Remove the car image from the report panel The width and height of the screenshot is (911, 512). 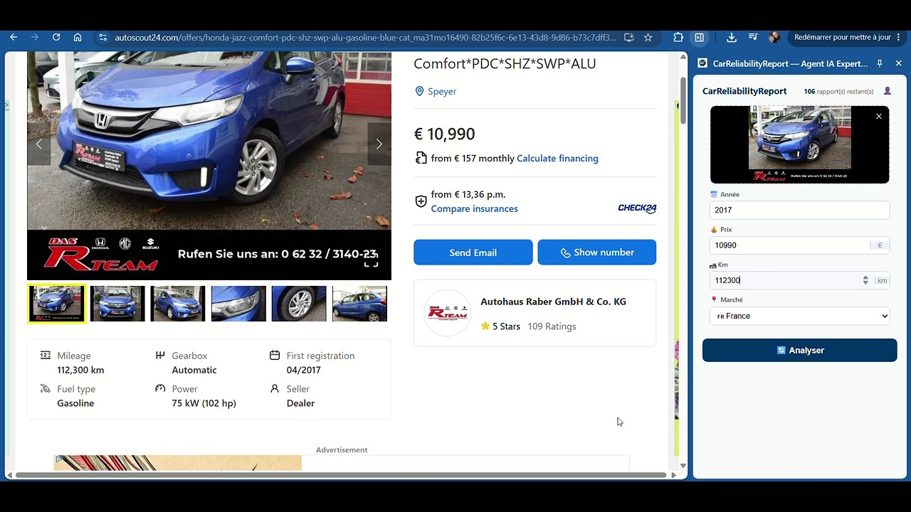[x=879, y=116]
